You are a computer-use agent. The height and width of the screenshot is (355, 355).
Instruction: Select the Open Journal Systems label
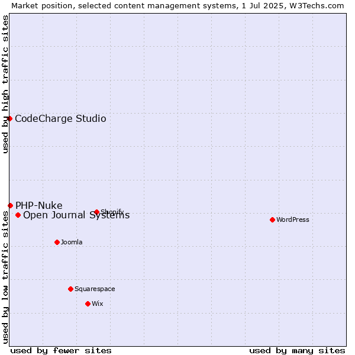(76, 215)
